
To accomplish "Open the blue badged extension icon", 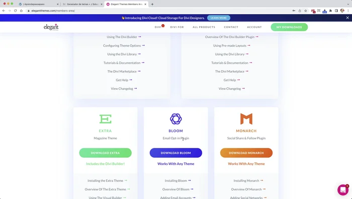I will pyautogui.click(x=325, y=11).
